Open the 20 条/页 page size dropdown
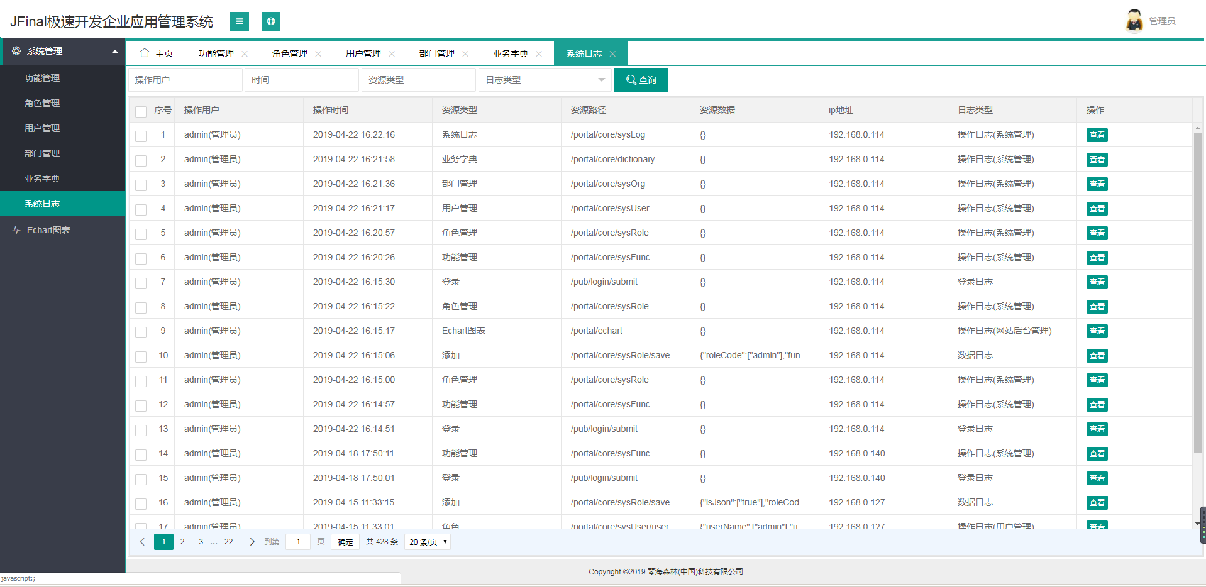This screenshot has width=1206, height=587. [428, 542]
